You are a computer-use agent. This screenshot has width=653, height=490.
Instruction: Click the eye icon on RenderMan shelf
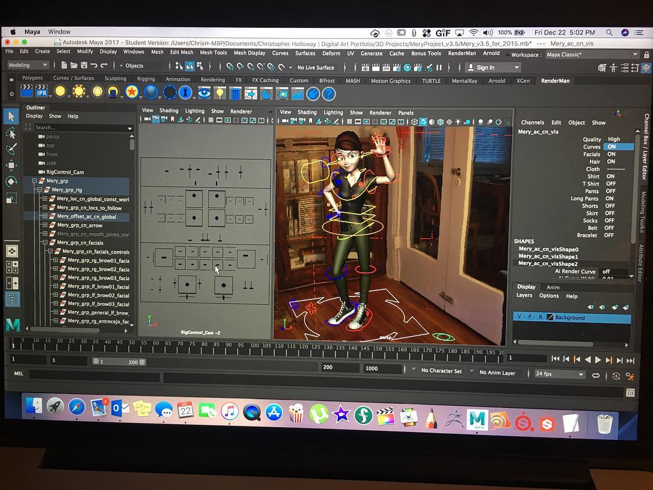pos(204,93)
